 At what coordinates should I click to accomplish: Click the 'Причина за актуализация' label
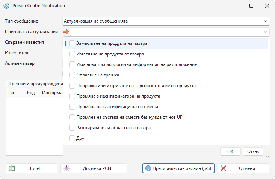(32, 32)
